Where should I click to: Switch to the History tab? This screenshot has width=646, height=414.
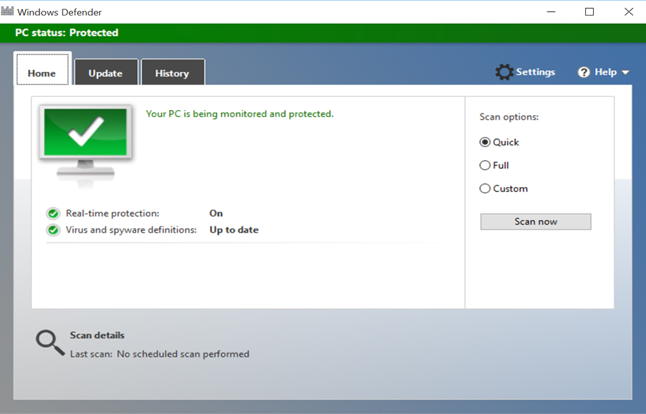pos(172,73)
